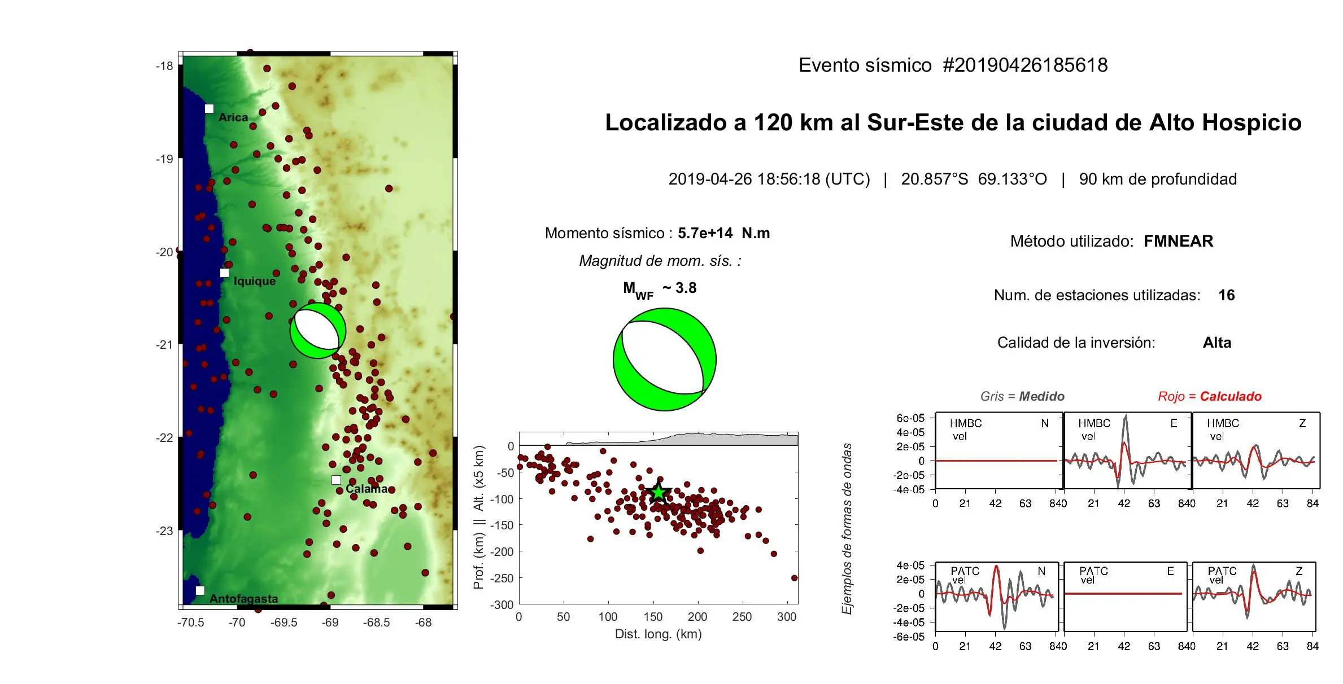
Task: Click the map city label 'Arica'
Action: coord(233,117)
